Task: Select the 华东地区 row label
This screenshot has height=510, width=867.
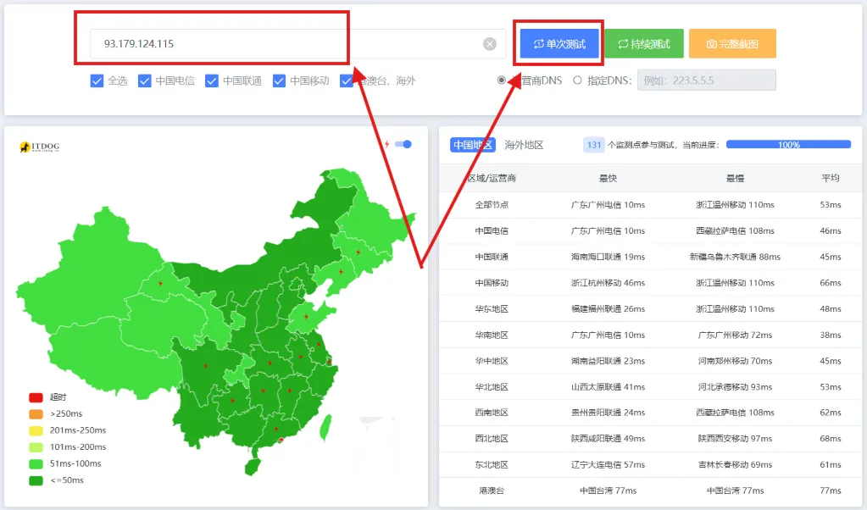Action: point(492,309)
